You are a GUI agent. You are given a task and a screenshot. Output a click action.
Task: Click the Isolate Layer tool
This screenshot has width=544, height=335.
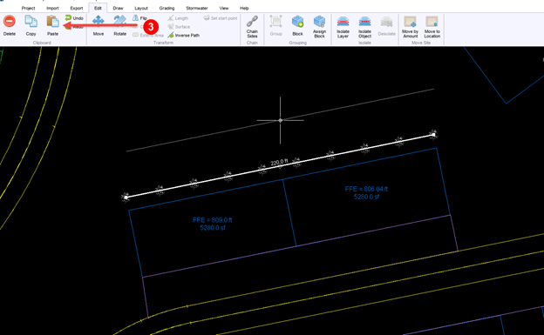coord(343,26)
